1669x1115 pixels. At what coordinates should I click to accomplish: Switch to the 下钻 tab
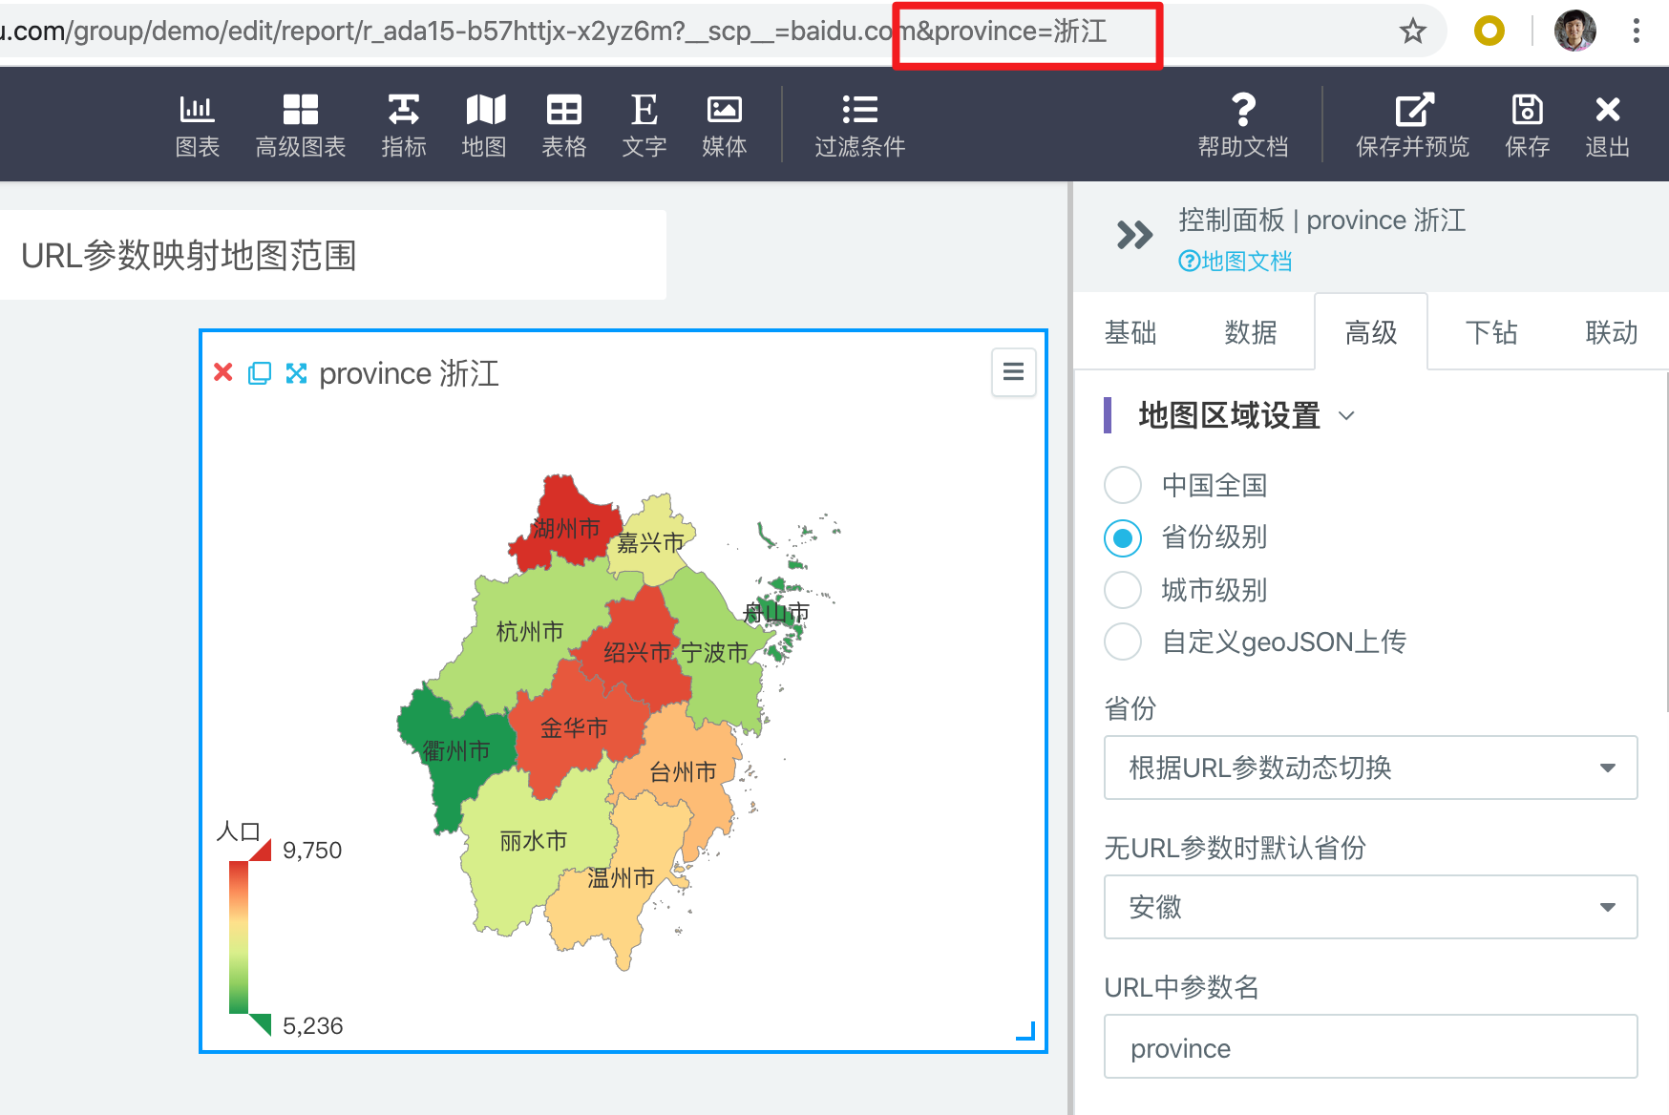(x=1490, y=332)
